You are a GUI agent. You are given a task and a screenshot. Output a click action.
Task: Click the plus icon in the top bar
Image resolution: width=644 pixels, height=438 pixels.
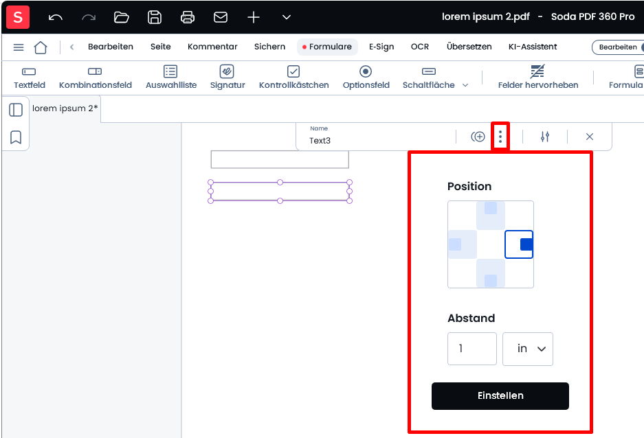click(x=254, y=17)
